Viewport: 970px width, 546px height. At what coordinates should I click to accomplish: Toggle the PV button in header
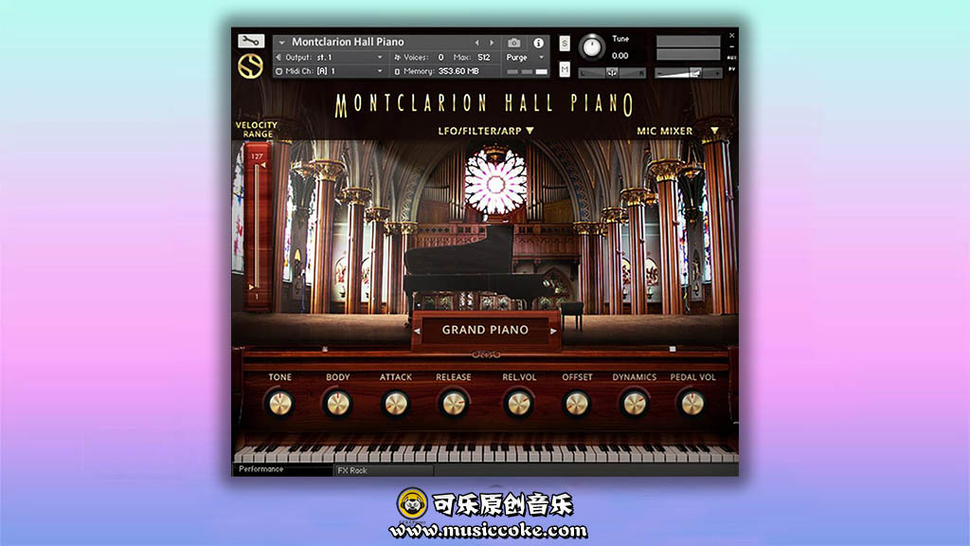click(732, 68)
